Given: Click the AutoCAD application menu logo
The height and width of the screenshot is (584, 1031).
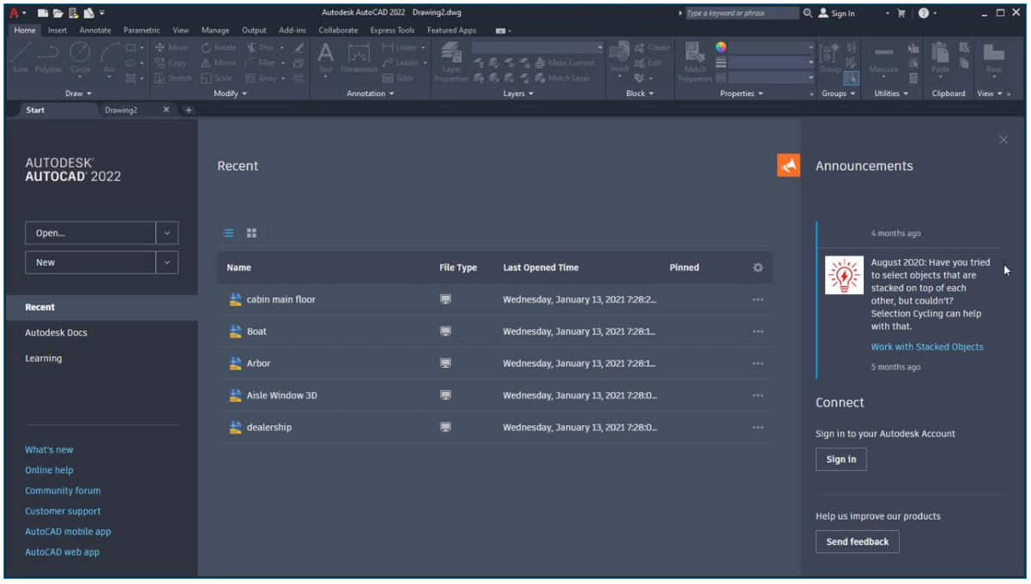Looking at the screenshot, I should (15, 13).
